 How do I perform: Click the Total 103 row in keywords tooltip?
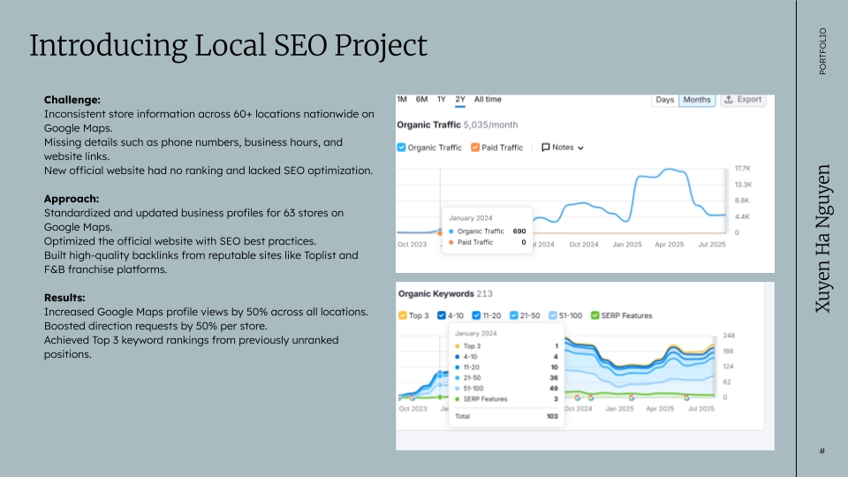(x=506, y=416)
